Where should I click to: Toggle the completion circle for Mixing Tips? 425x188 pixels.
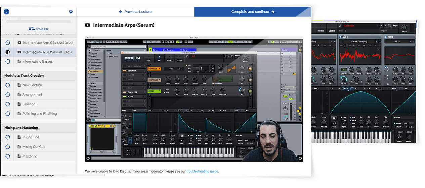click(8, 137)
